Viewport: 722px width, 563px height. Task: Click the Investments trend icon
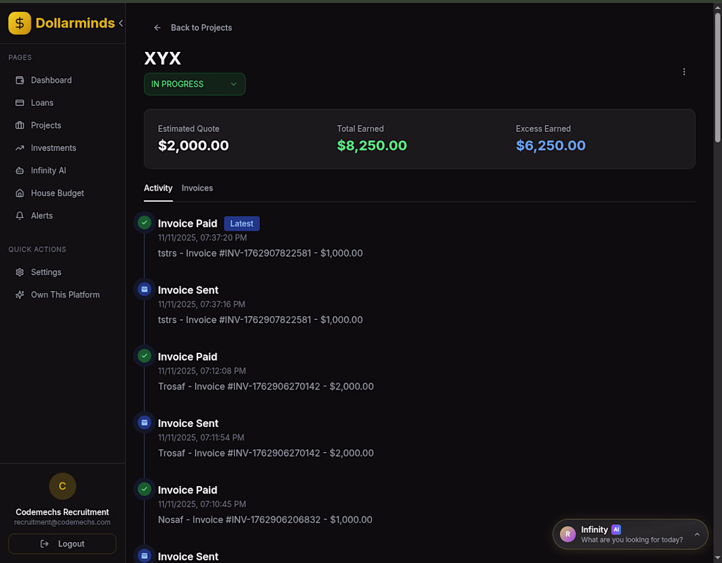20,148
